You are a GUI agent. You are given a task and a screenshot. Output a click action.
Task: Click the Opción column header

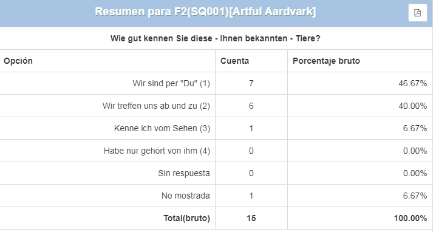[18, 61]
